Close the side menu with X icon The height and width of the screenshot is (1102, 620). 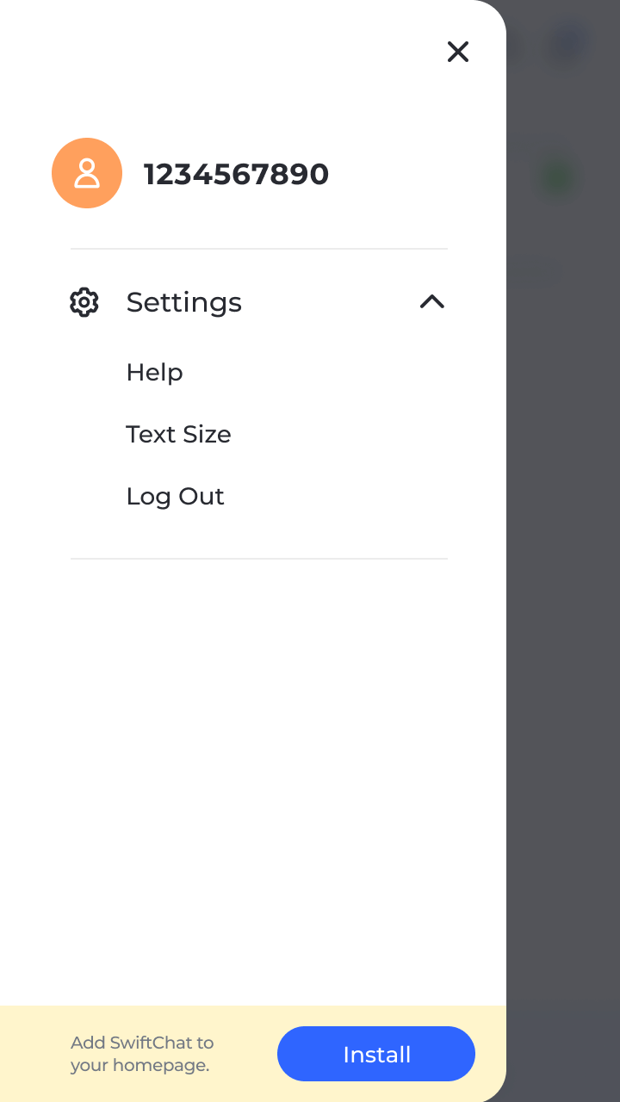pyautogui.click(x=458, y=52)
